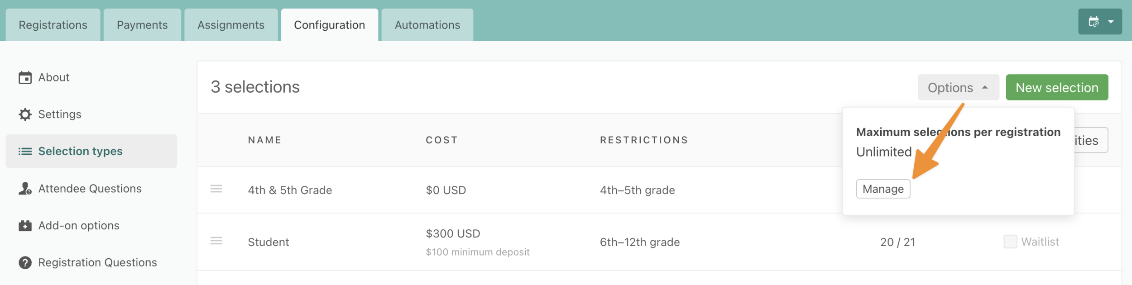Expand the top-right calendar dropdown arrow
This screenshot has height=285, width=1132.
tap(1111, 22)
